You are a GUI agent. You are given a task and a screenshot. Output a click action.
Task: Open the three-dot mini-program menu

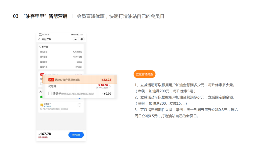(x=76, y=39)
